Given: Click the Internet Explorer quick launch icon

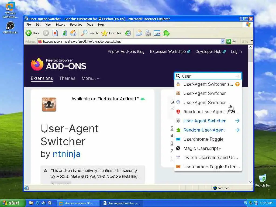Looking at the screenshot, I should 37,203.
